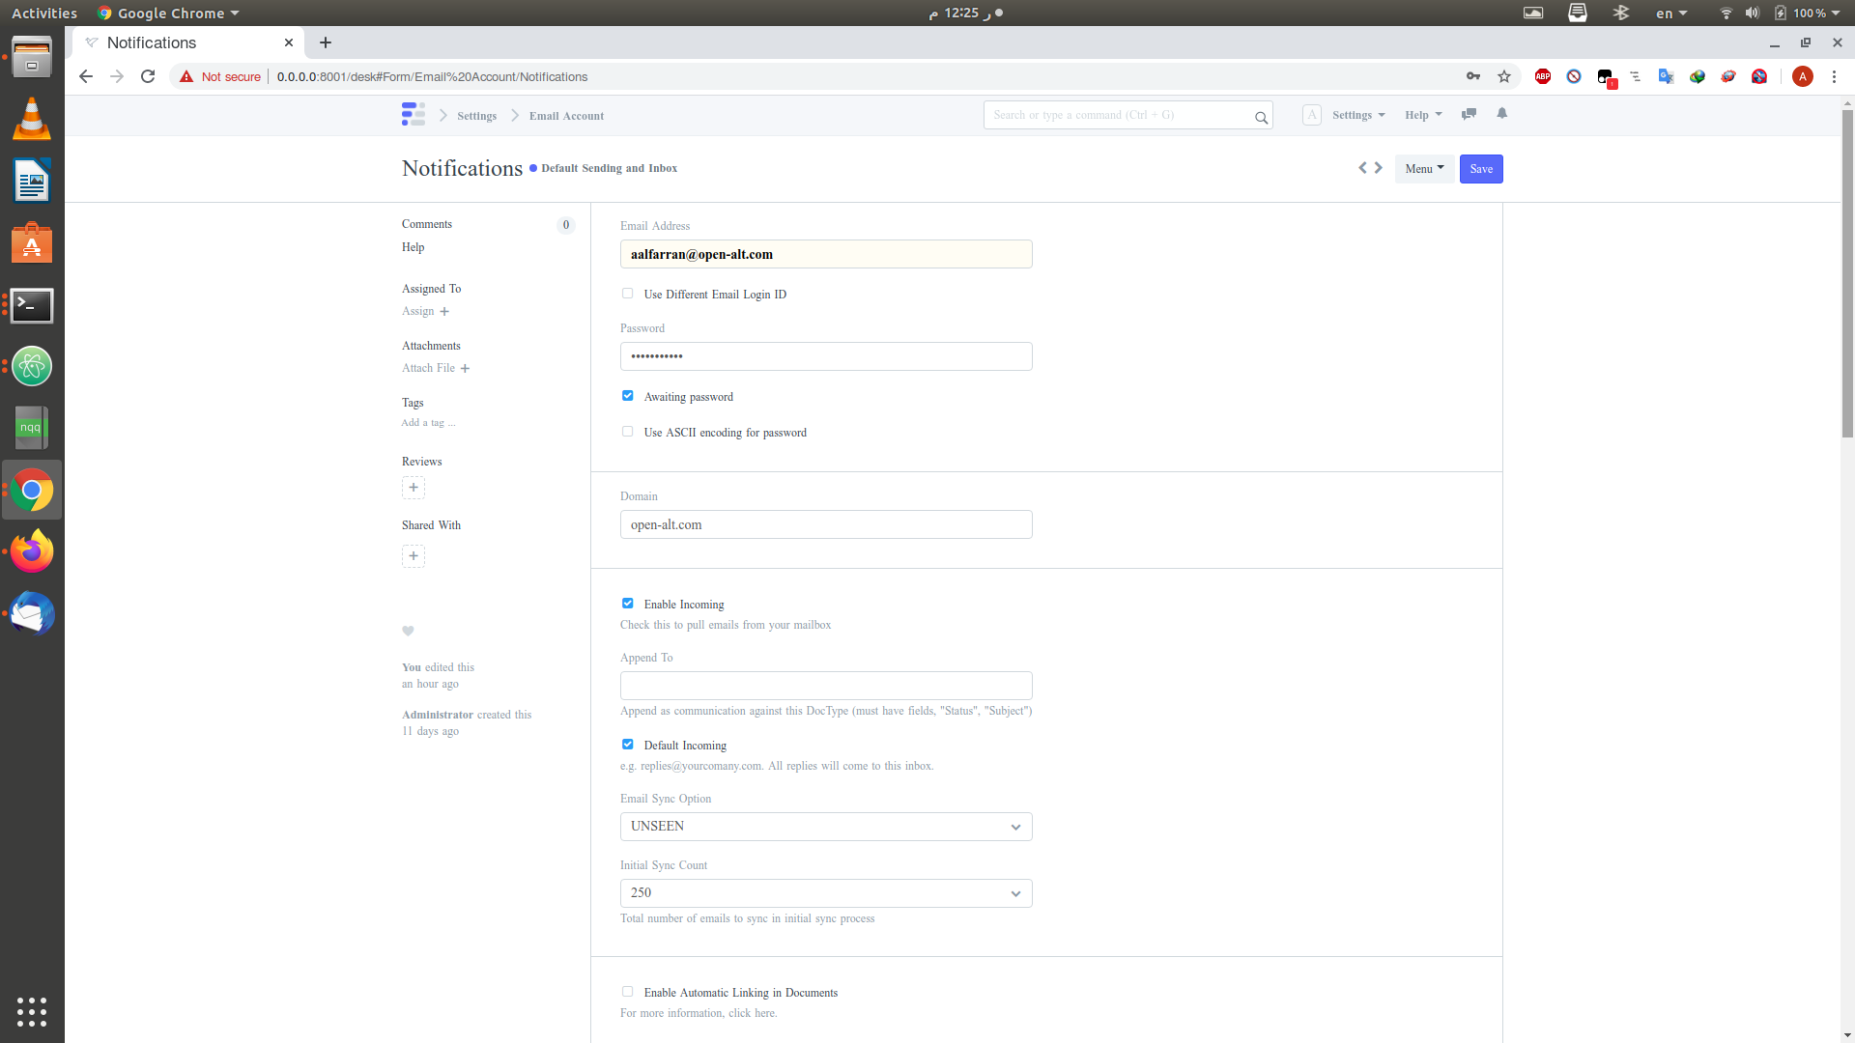Click inside the Append To field
The image size is (1855, 1043).
825,686
